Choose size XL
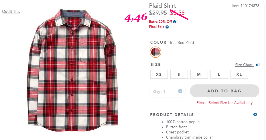266x140 pixels. pyautogui.click(x=239, y=74)
